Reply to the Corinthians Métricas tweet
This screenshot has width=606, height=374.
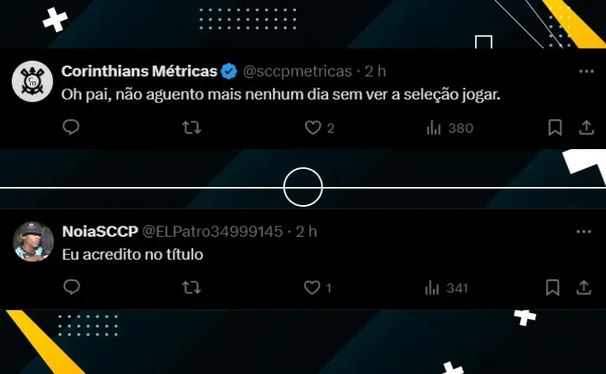click(71, 127)
